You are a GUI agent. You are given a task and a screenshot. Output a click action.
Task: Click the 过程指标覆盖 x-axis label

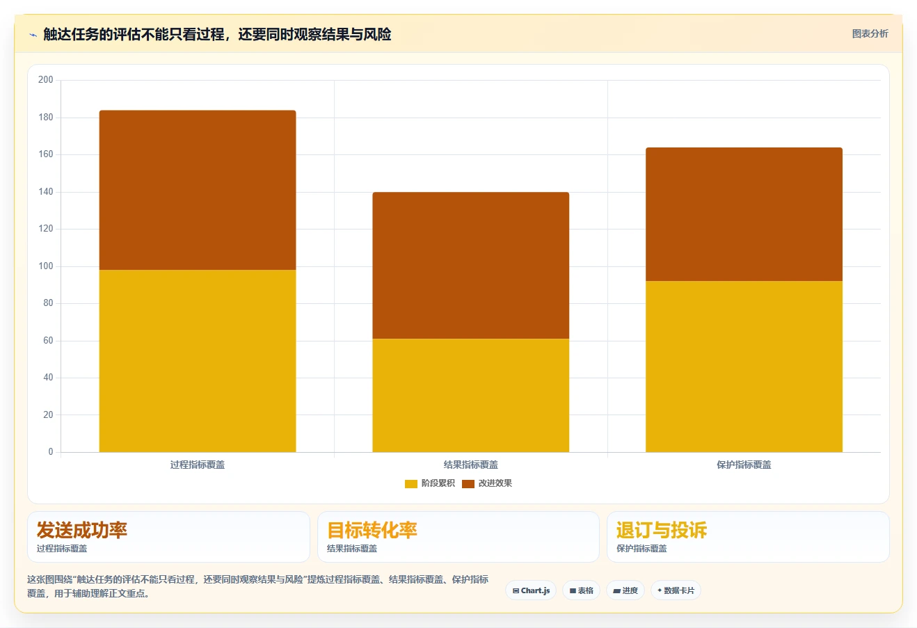[x=198, y=465]
